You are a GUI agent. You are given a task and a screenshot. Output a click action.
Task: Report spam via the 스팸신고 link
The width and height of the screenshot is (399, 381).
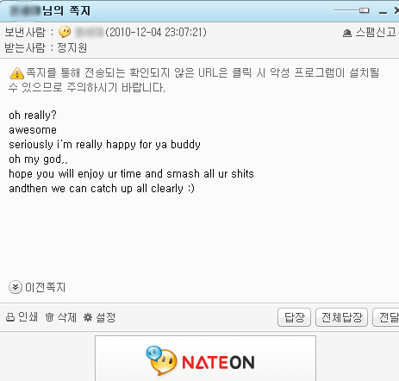pyautogui.click(x=376, y=32)
